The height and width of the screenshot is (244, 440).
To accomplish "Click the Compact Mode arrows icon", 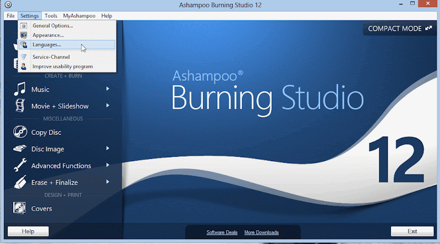I will [428, 29].
